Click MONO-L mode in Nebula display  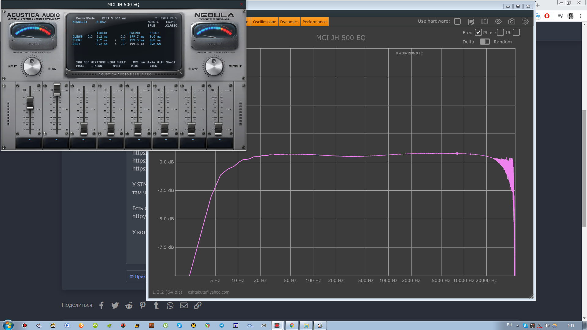pos(153,22)
